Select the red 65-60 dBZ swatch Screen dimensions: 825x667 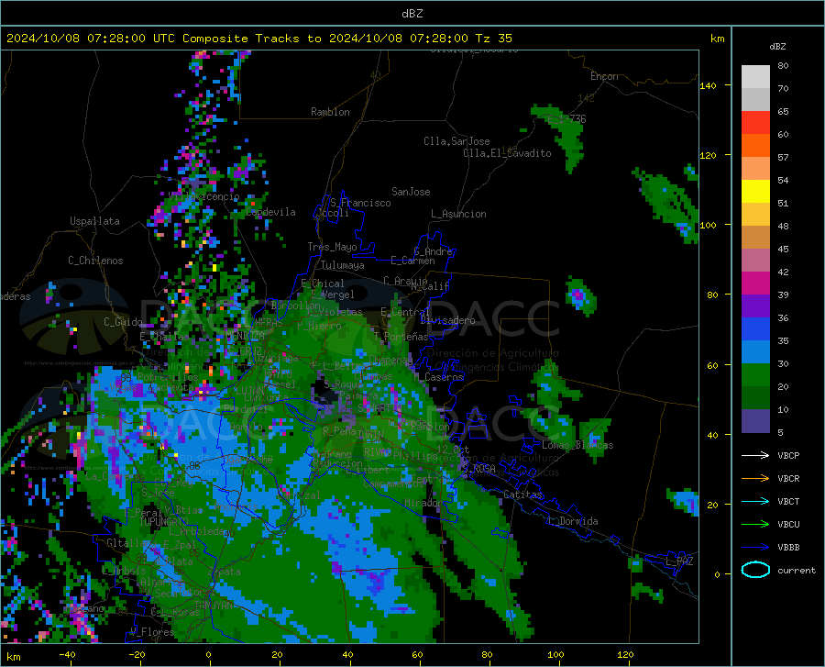[x=755, y=123]
